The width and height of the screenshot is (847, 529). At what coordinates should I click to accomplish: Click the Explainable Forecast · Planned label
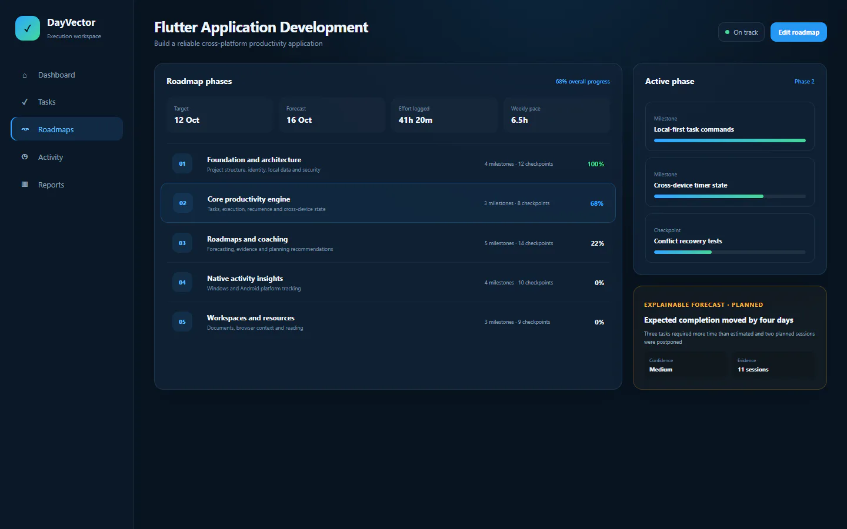click(703, 304)
